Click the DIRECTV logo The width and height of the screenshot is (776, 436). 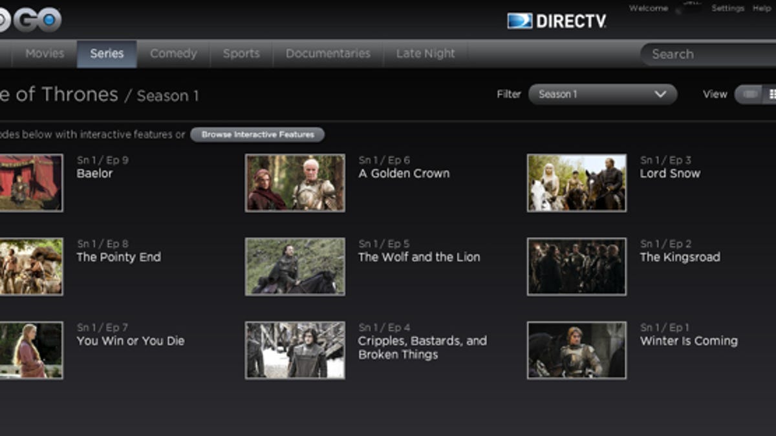tap(557, 21)
